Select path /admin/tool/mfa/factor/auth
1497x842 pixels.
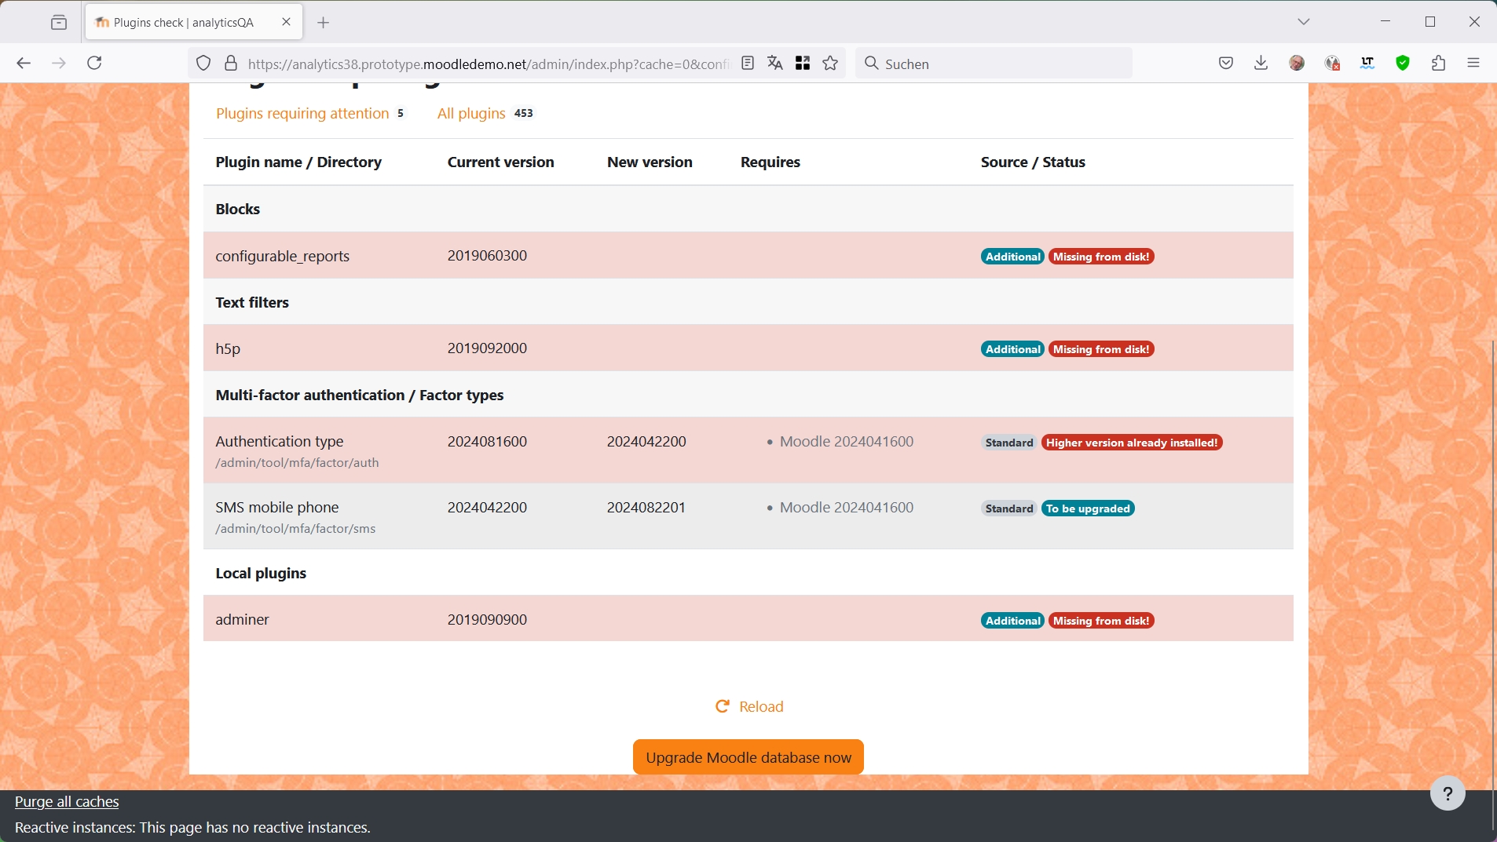click(x=298, y=463)
